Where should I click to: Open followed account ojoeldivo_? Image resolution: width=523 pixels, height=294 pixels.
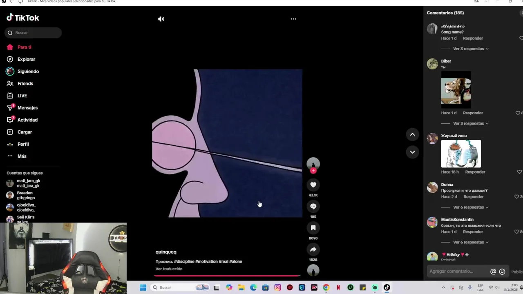click(21, 207)
